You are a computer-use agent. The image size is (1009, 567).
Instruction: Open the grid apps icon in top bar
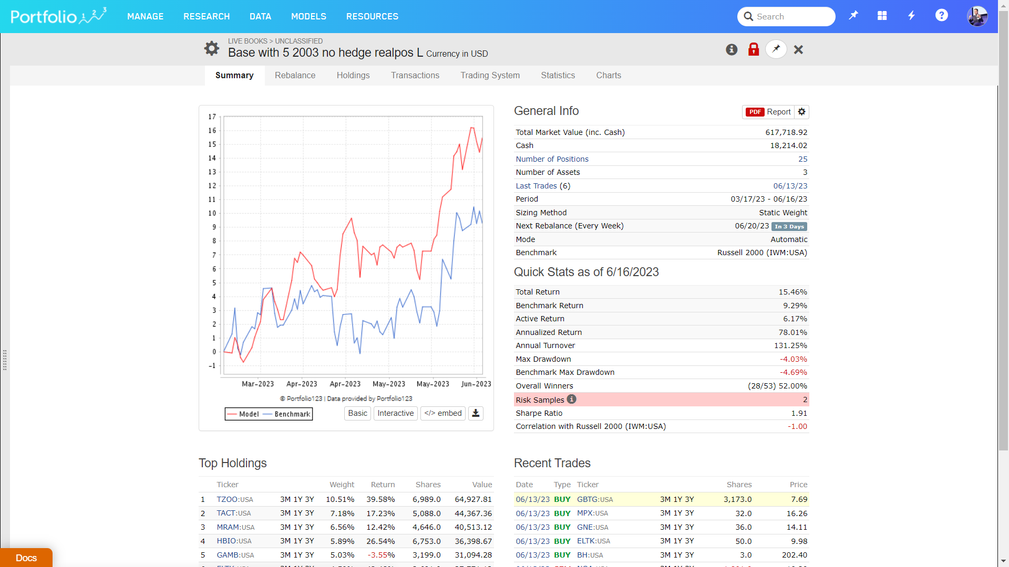coord(882,16)
